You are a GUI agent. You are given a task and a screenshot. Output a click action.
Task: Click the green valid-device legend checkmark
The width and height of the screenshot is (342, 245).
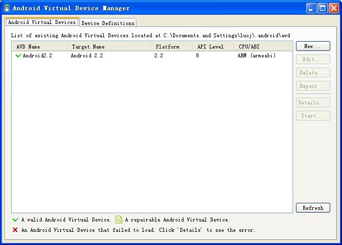[x=16, y=220]
